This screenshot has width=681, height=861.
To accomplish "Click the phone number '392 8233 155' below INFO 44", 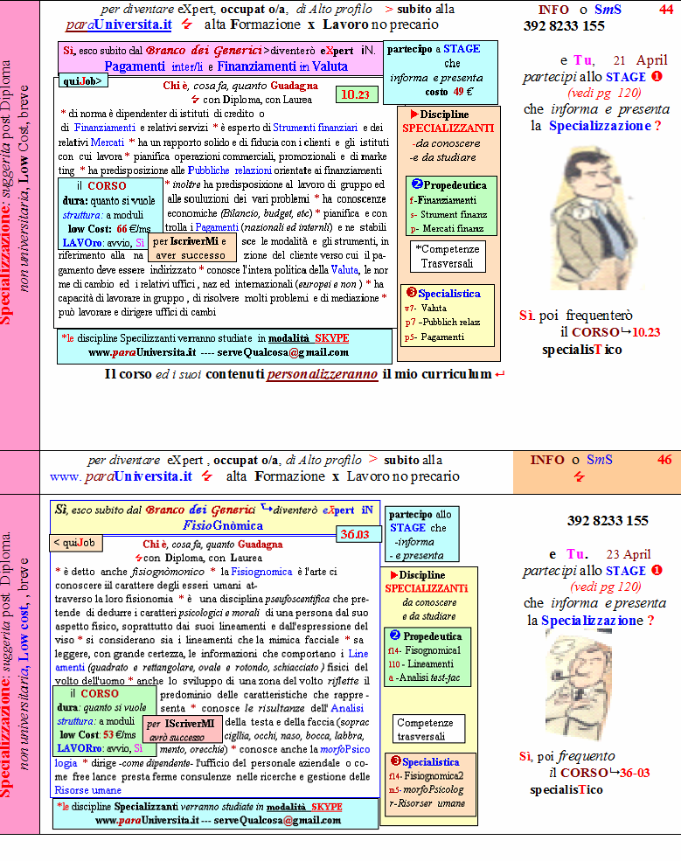I will coord(564,26).
